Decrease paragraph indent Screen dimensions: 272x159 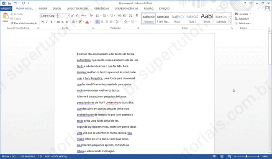click(120, 15)
